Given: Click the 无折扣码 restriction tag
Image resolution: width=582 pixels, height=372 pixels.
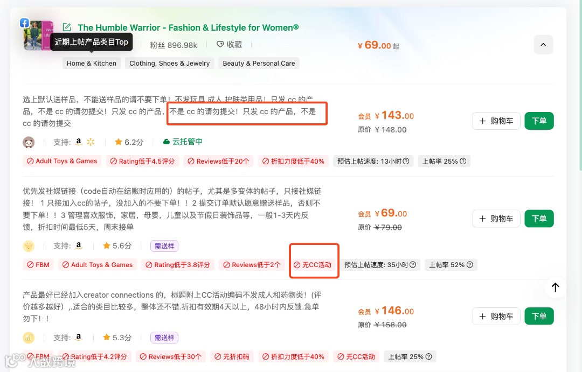Looking at the screenshot, I should [232, 356].
